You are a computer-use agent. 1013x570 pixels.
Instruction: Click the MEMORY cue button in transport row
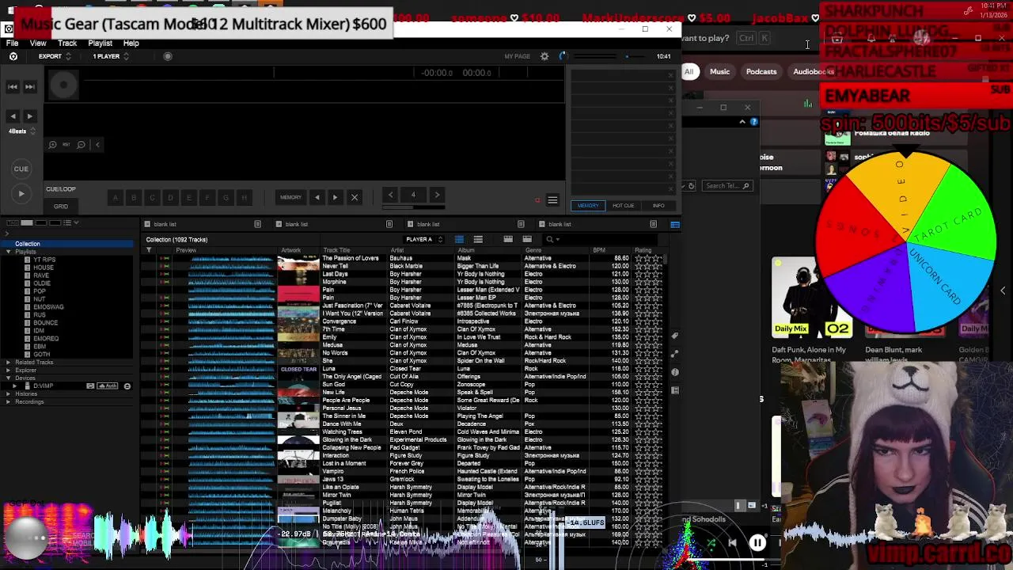click(x=290, y=197)
